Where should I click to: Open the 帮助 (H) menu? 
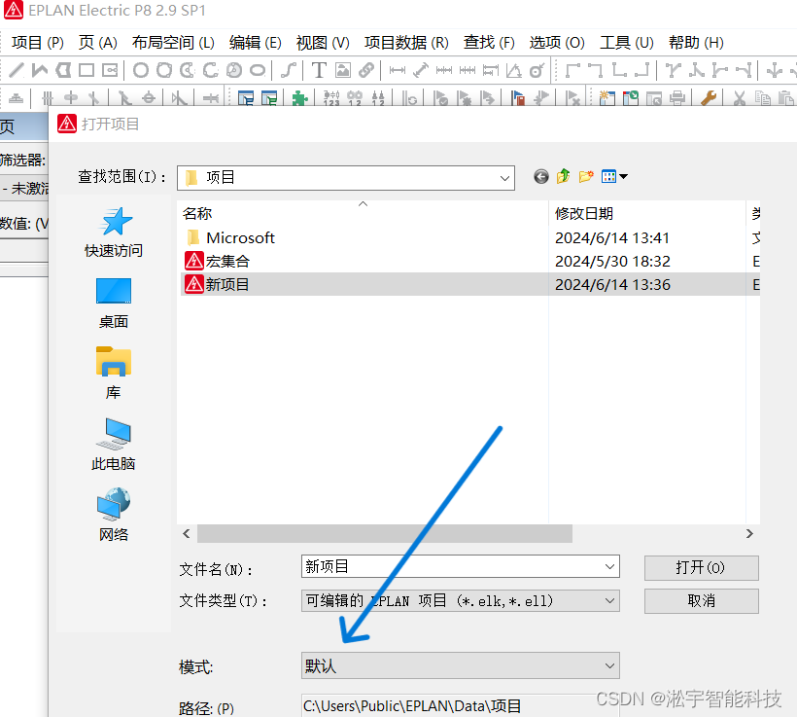[x=696, y=42]
